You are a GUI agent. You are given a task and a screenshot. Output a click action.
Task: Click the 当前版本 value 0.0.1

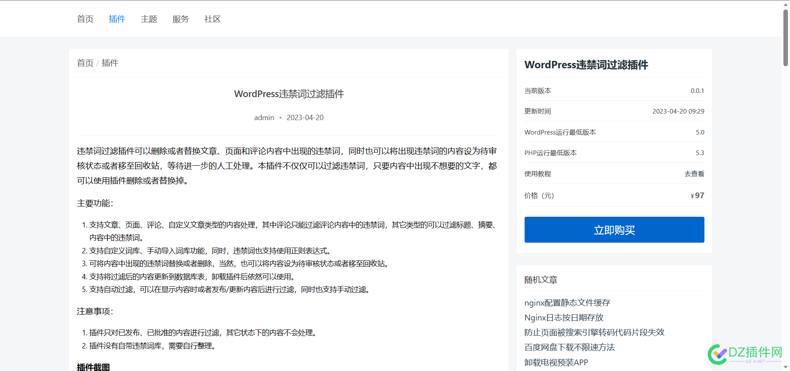(x=697, y=90)
